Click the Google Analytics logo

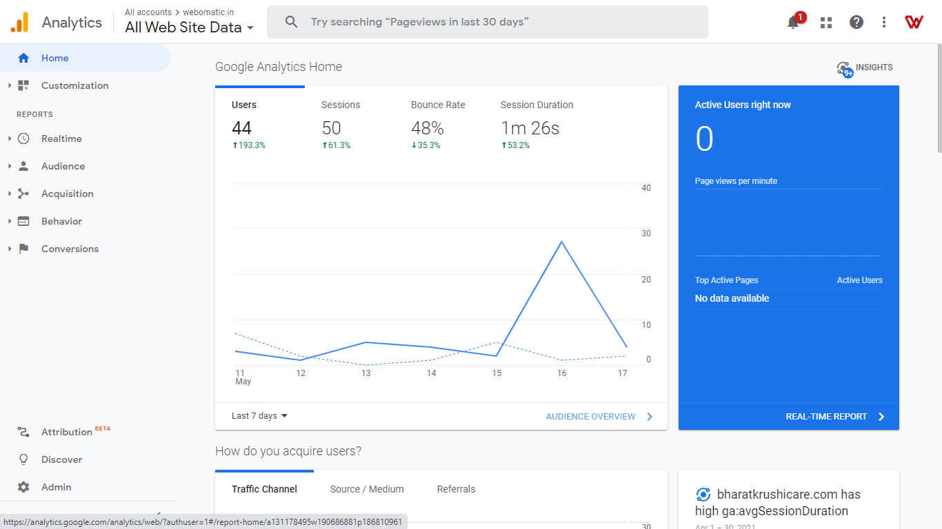coord(20,22)
